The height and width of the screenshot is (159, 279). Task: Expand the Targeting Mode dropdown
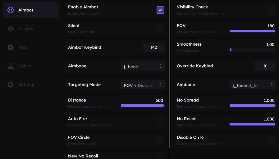tap(143, 84)
